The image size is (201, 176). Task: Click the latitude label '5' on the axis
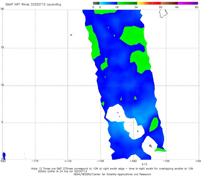[x=2, y=122]
